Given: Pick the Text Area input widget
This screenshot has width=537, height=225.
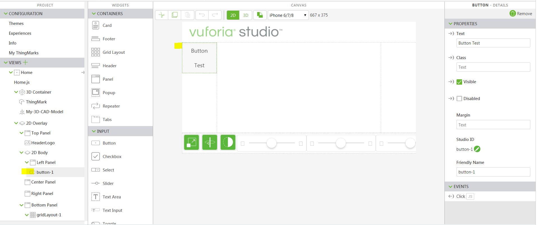Looking at the screenshot, I should coord(106,197).
